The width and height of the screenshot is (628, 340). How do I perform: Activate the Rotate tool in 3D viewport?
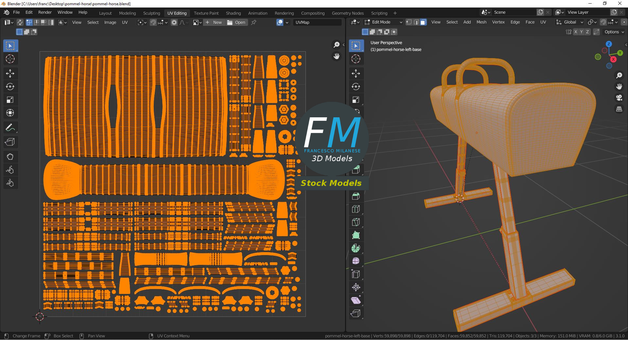tap(356, 87)
